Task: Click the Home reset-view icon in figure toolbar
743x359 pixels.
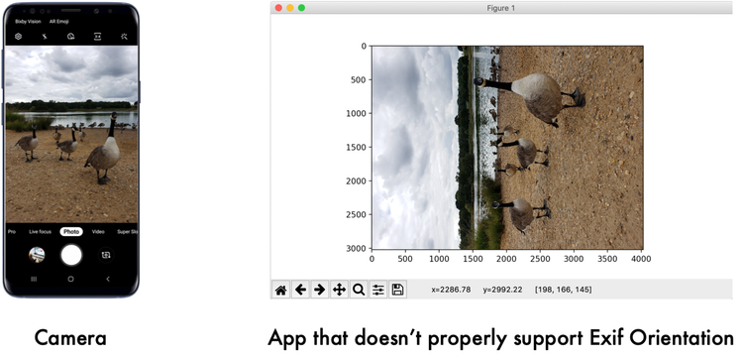Action: (x=281, y=290)
